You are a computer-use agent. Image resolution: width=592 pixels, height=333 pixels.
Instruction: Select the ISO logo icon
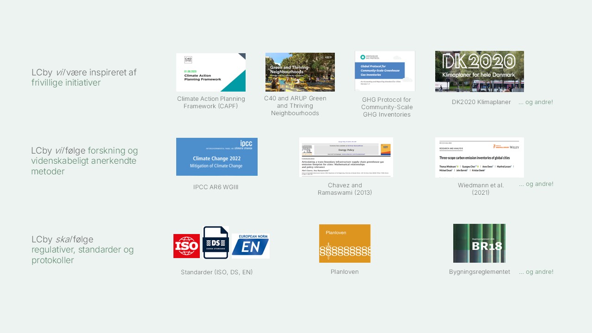(x=186, y=246)
